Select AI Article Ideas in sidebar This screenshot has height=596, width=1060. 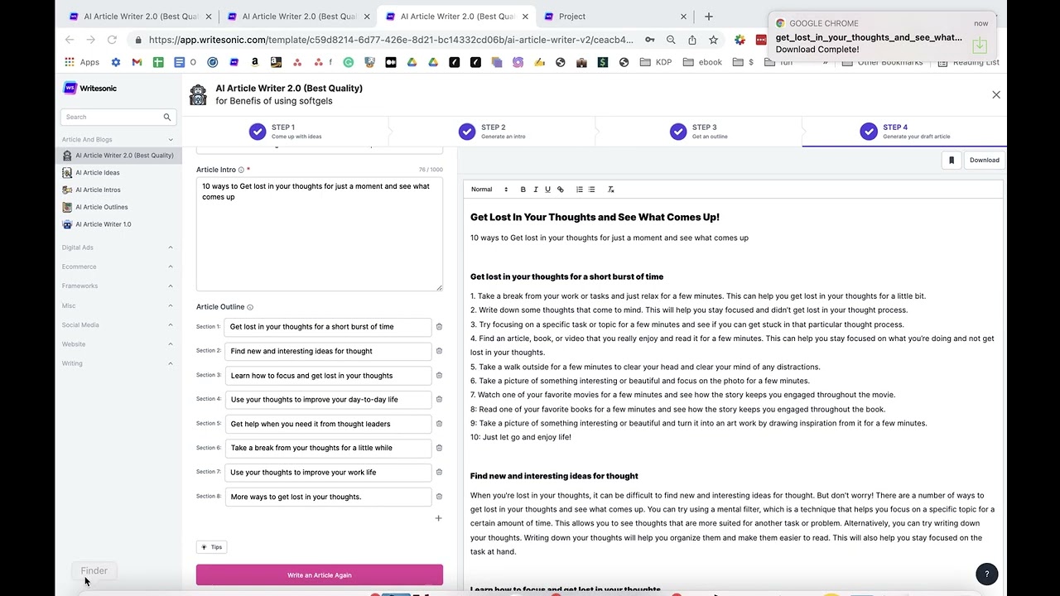pos(98,173)
